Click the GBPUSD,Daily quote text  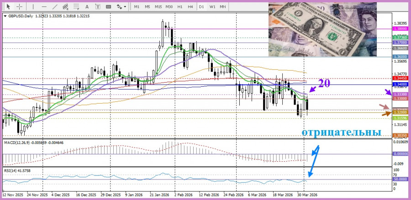[x=49, y=16]
